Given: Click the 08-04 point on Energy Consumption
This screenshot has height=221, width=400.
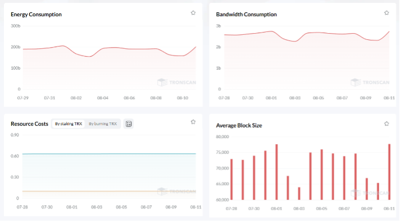Looking at the screenshot, I should [x=103, y=48].
